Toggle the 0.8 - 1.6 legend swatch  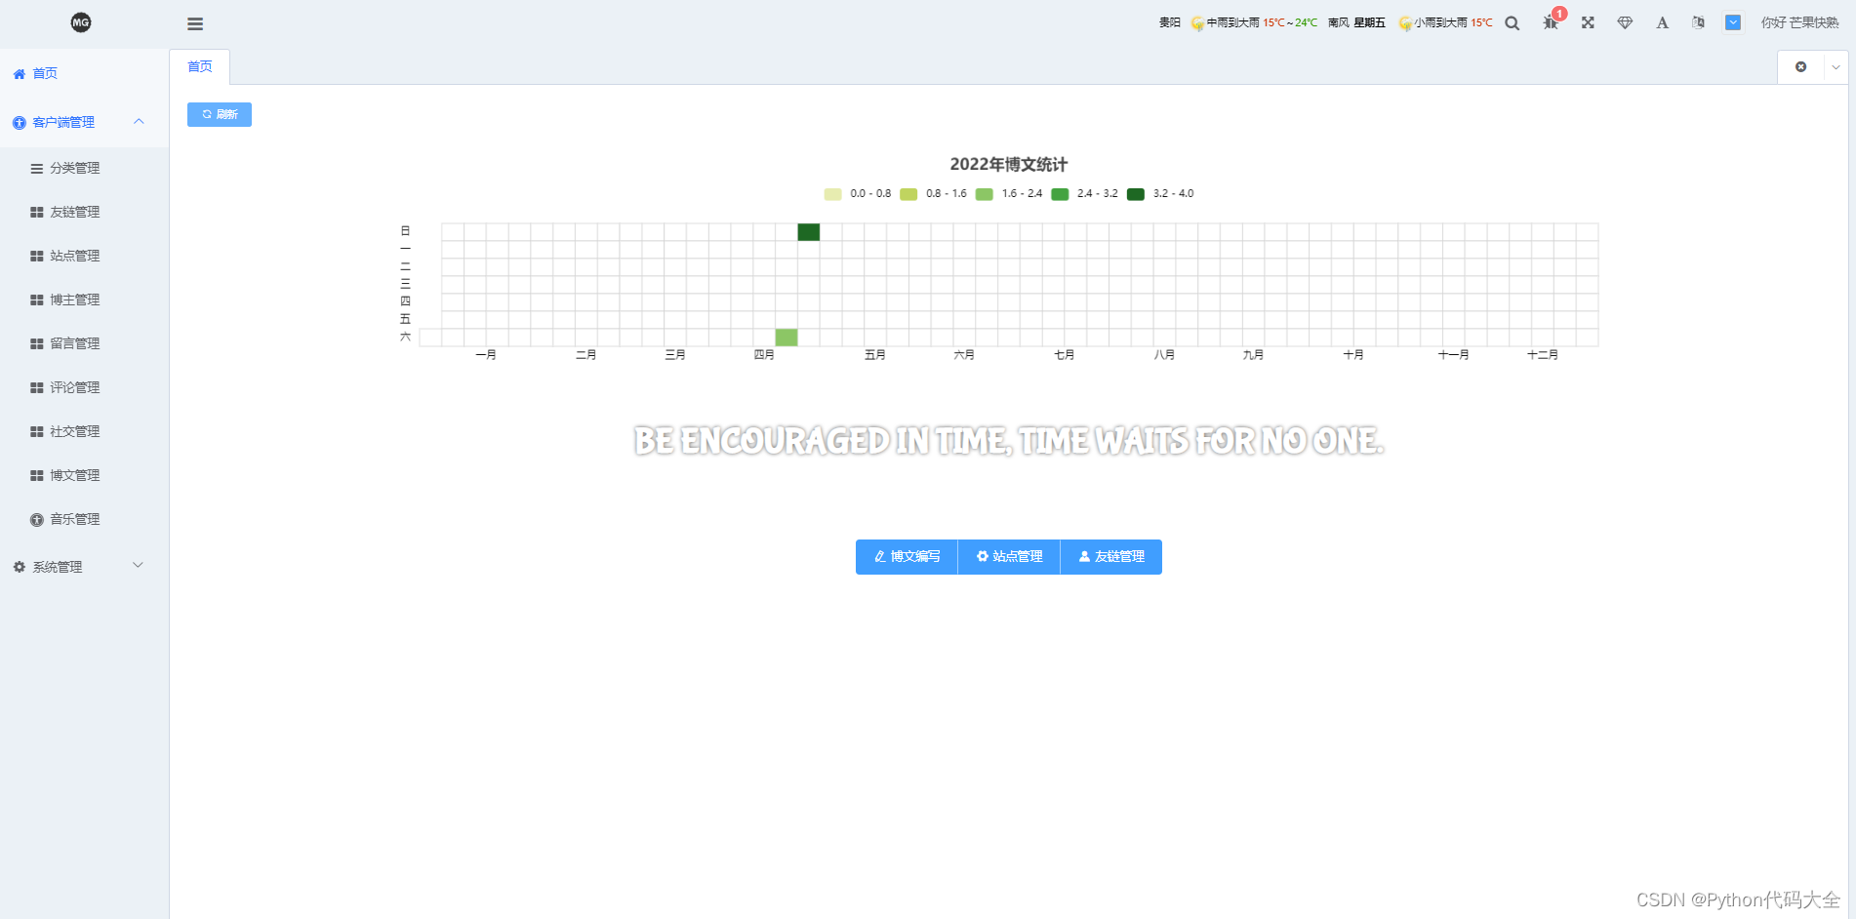click(x=908, y=194)
